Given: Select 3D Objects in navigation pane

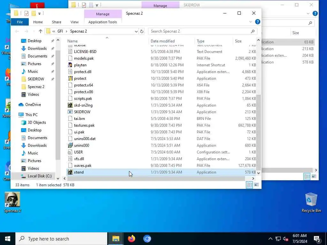Looking at the screenshot, I should (37, 122).
